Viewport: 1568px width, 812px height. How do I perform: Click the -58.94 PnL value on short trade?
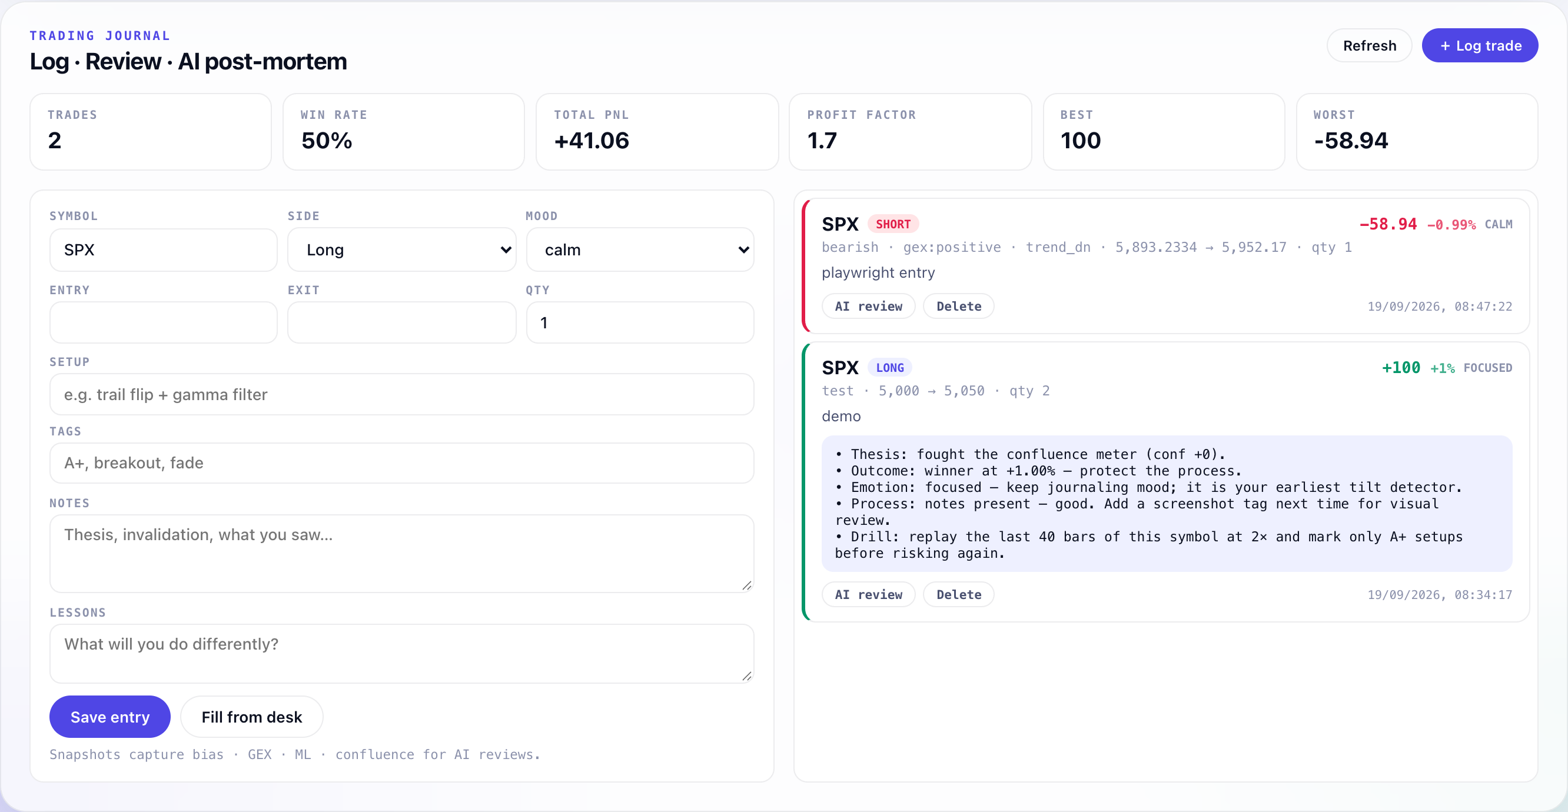tap(1388, 224)
